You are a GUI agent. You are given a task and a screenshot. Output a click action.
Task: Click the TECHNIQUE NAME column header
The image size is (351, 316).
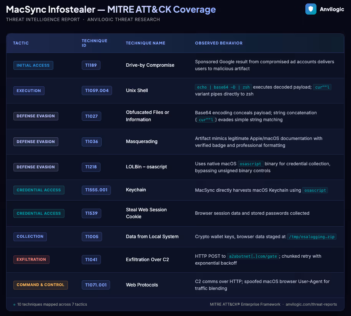145,43
